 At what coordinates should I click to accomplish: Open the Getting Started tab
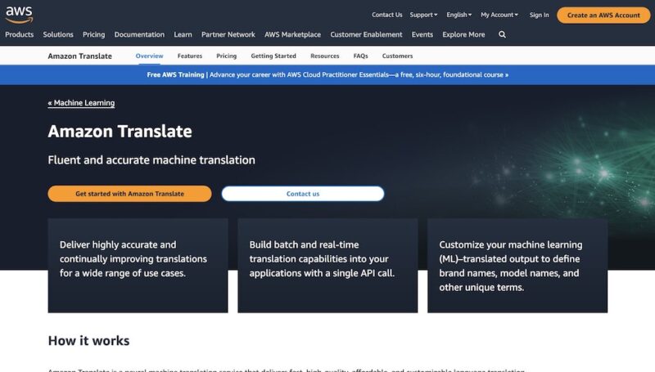tap(273, 56)
